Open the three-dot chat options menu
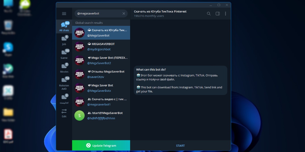The height and width of the screenshot is (152, 305). click(x=225, y=14)
